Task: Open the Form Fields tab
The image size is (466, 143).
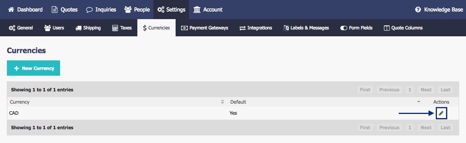Action: click(356, 28)
